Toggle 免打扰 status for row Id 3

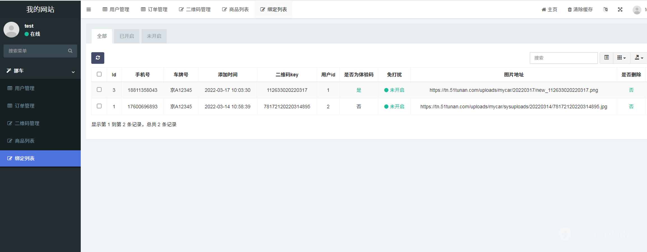click(x=394, y=90)
